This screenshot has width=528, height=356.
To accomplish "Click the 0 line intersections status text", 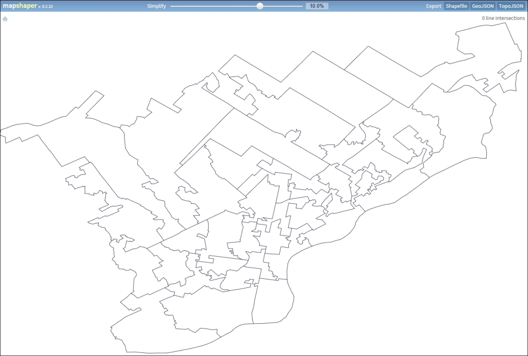I will pyautogui.click(x=503, y=17).
